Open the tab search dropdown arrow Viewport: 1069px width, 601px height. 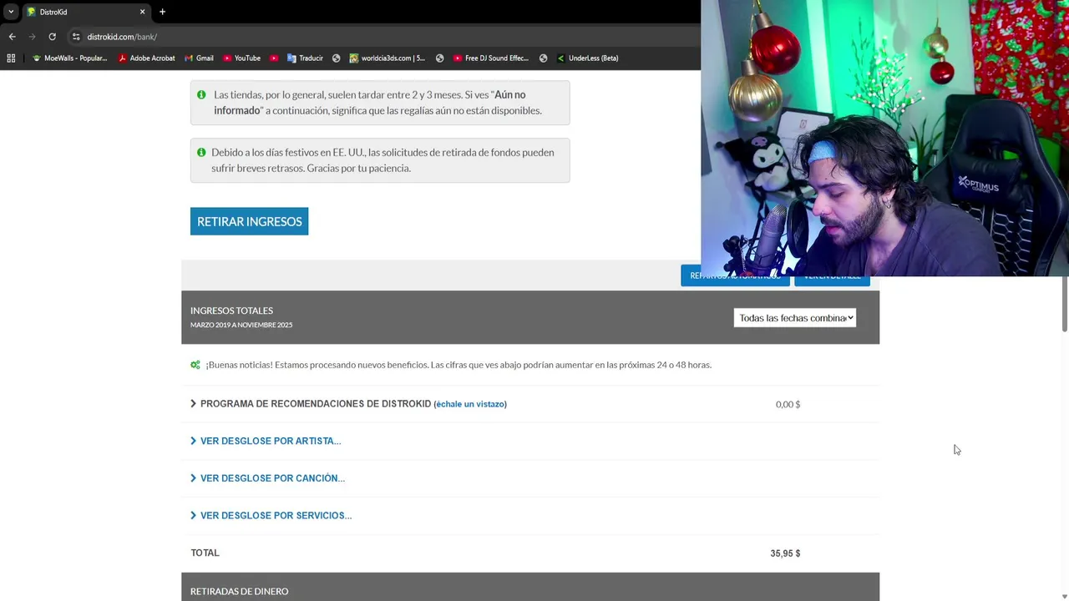click(x=11, y=12)
